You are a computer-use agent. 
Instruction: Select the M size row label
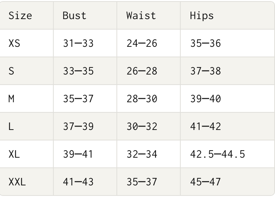11,99
